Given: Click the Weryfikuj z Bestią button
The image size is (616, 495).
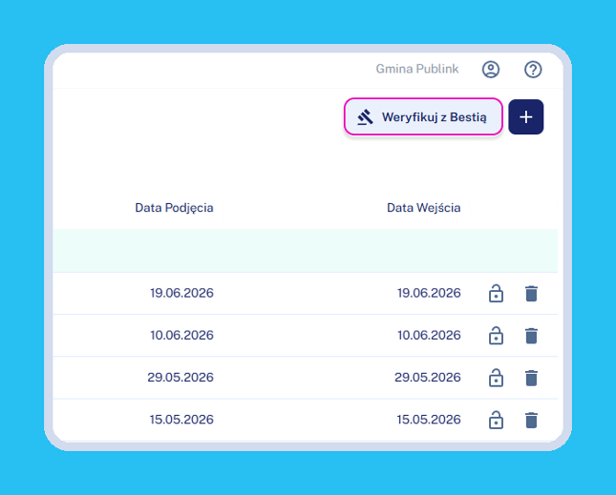Looking at the screenshot, I should coord(423,117).
